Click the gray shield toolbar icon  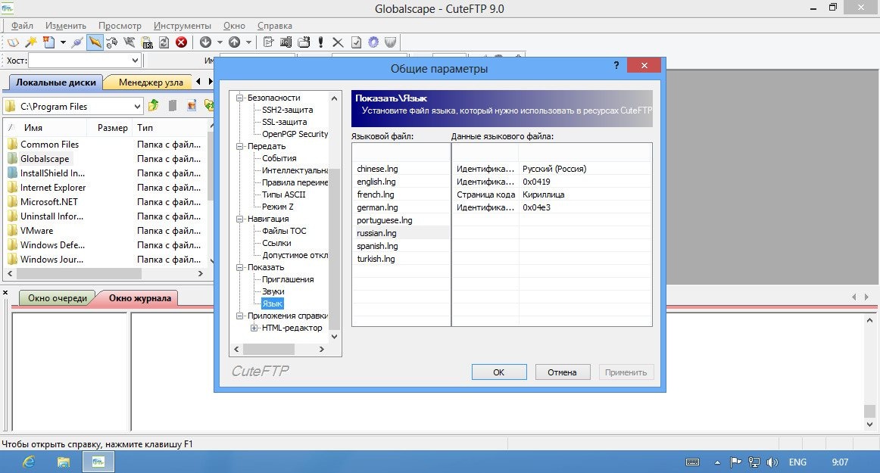coord(391,42)
